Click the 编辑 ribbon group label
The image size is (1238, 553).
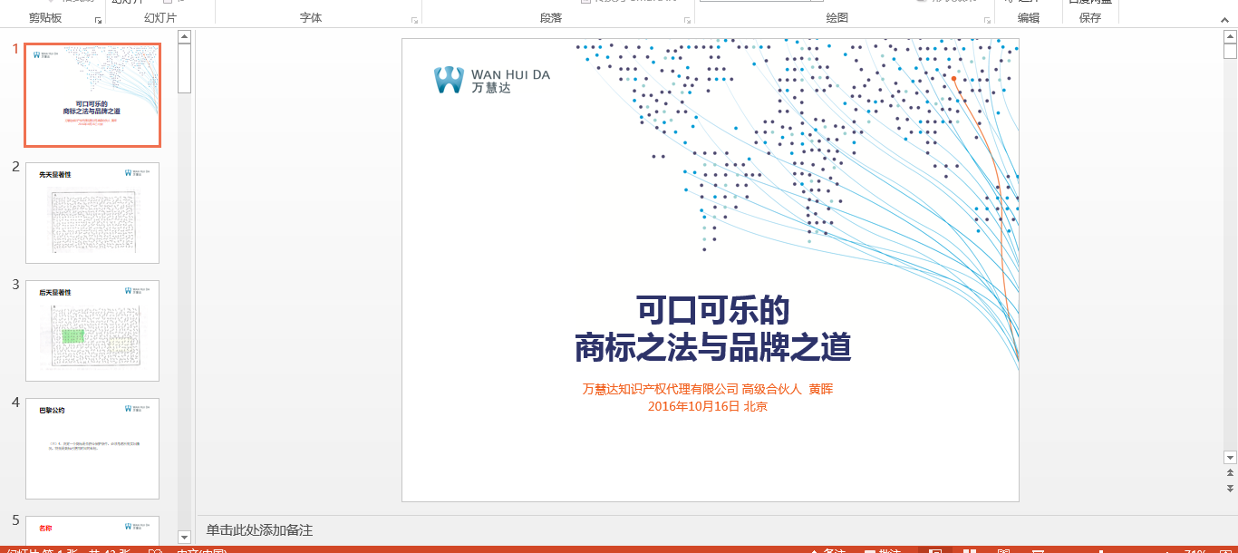(x=1029, y=18)
